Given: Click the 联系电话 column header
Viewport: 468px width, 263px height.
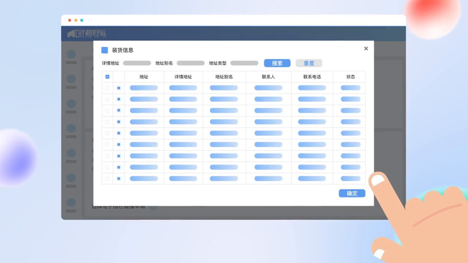Looking at the screenshot, I should [312, 77].
